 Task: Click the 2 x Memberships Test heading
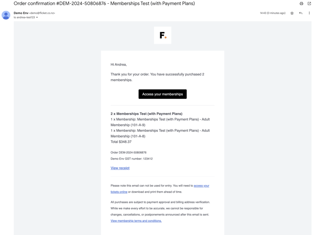click(146, 113)
